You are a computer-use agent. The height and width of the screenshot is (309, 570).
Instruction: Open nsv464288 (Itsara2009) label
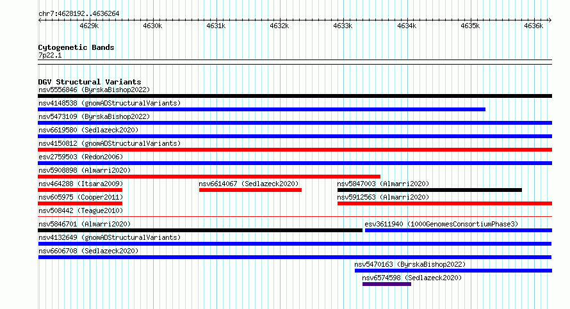(x=81, y=184)
